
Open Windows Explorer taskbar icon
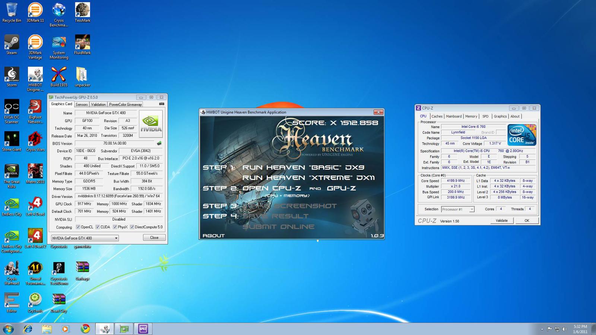point(47,329)
